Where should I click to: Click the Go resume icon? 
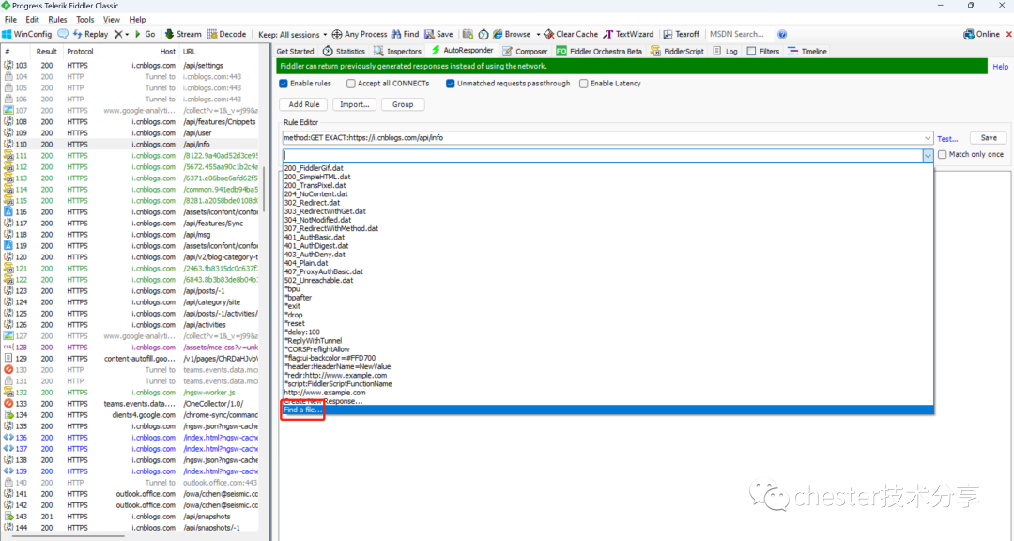pyautogui.click(x=137, y=35)
